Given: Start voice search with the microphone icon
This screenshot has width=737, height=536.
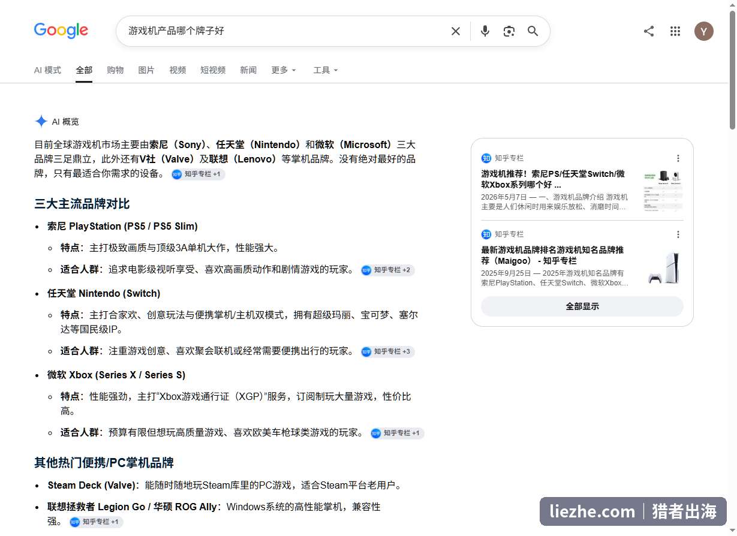Looking at the screenshot, I should point(485,31).
